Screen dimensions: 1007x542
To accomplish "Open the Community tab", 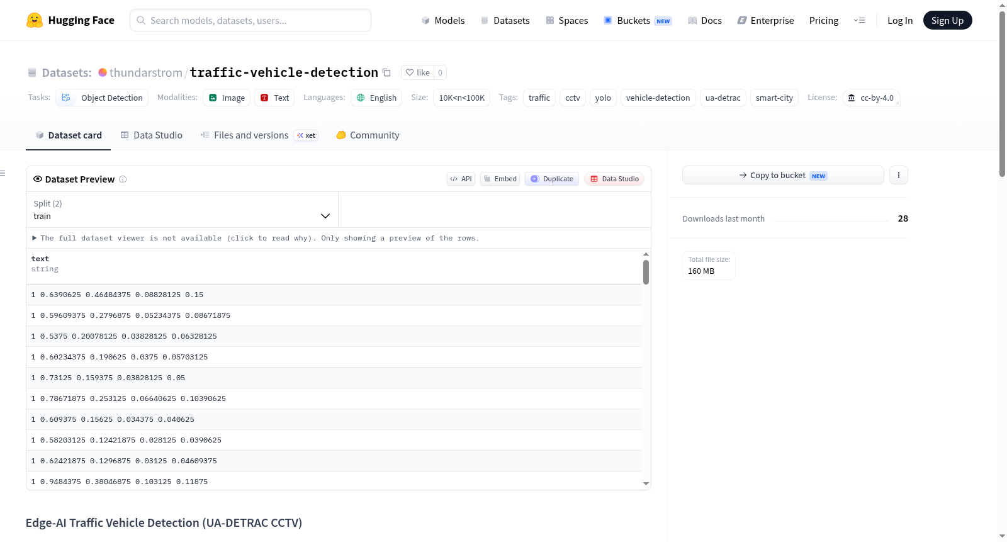I will pos(368,135).
